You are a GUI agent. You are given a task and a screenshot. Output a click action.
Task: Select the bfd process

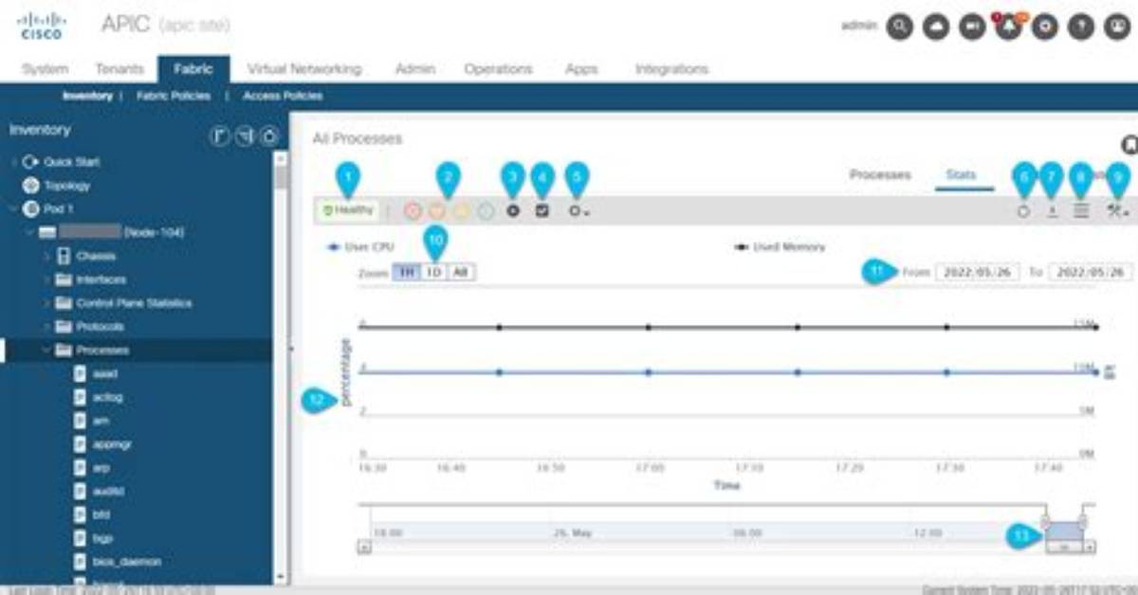101,514
